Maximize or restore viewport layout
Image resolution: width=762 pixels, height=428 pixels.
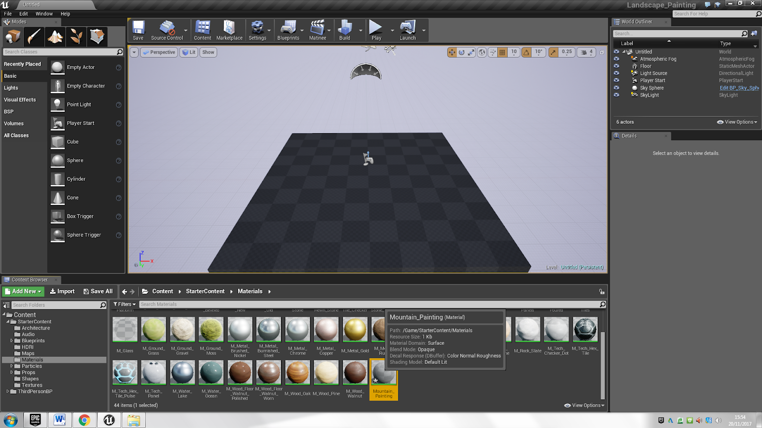602,52
